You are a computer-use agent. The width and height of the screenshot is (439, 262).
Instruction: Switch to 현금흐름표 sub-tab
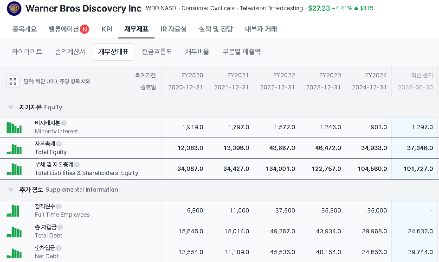pos(157,52)
